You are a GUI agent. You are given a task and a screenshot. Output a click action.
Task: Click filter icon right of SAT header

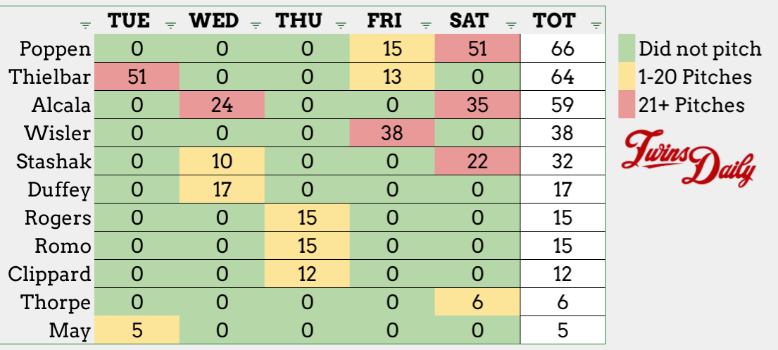[511, 25]
